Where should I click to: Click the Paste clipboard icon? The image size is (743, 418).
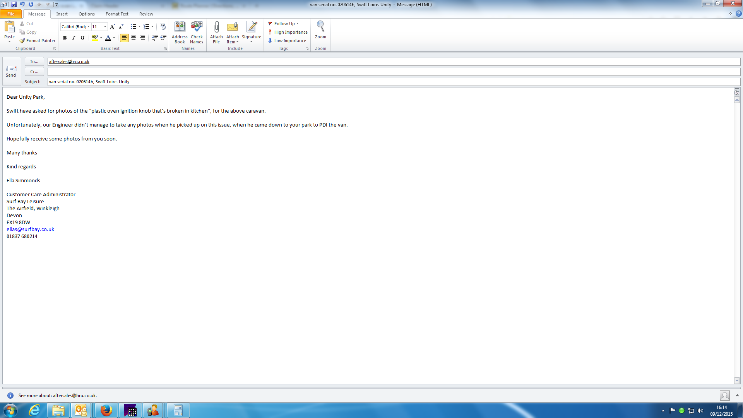9,27
